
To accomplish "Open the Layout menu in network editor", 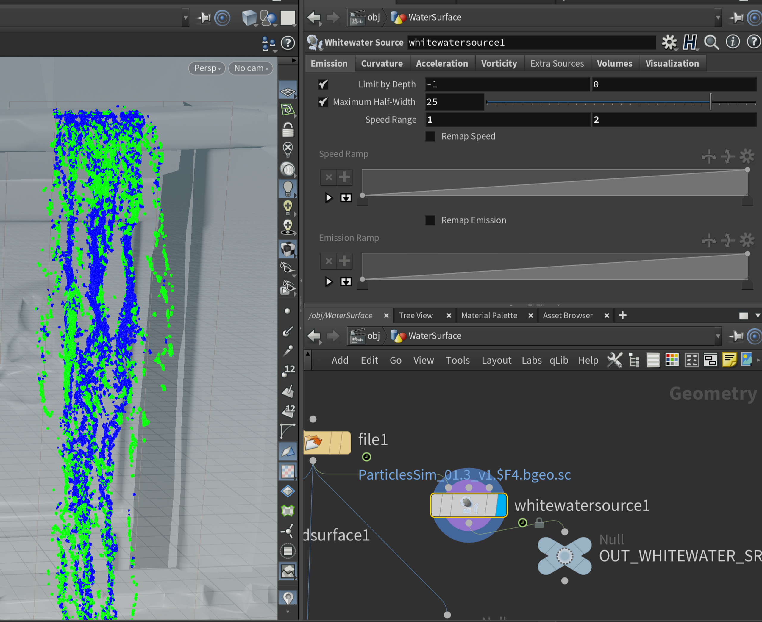I will (x=496, y=360).
